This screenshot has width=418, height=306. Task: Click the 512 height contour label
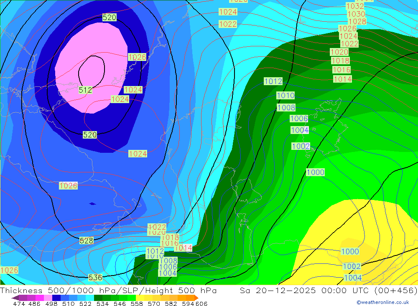85,90
